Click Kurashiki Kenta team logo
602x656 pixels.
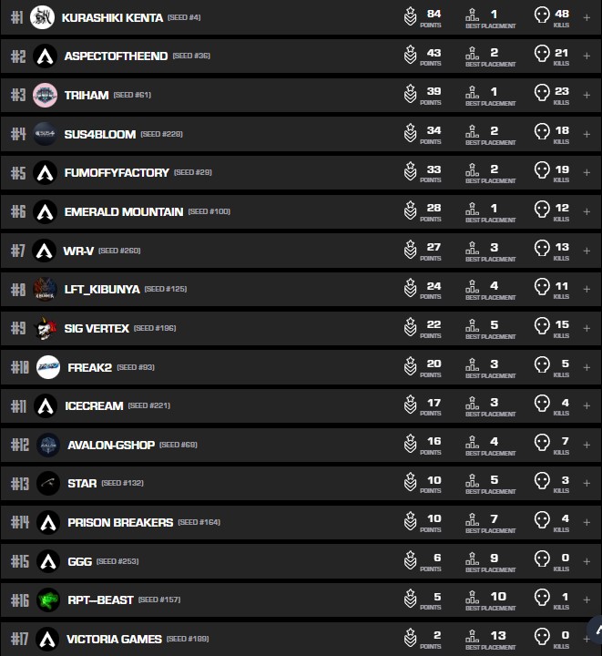tap(42, 17)
